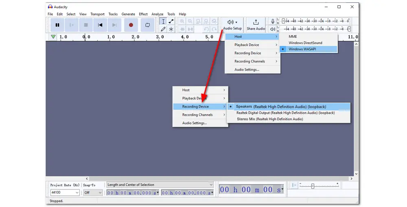Screen dimensions: 407x207
Task: Click the Pause button in transport toolbar
Action: pos(57,25)
